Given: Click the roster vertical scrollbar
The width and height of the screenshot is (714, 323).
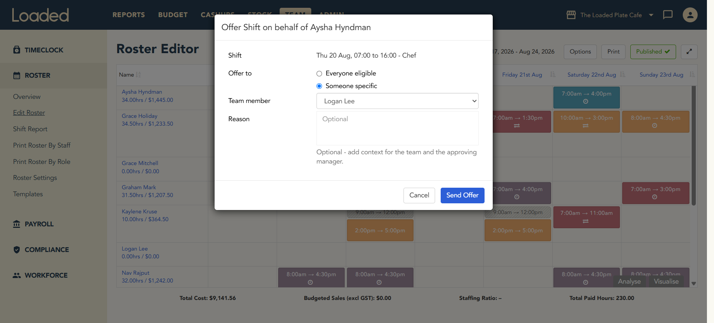Looking at the screenshot, I should coord(694,146).
